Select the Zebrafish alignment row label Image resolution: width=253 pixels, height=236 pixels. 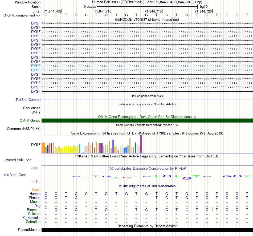[33, 222]
